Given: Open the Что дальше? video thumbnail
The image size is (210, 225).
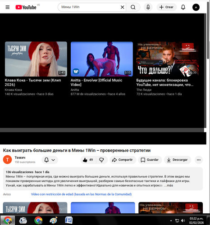Looking at the screenshot, I should [x=168, y=59].
